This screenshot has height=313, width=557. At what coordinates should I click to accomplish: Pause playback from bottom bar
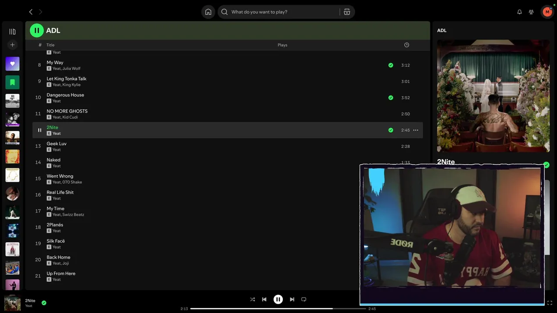(x=278, y=299)
